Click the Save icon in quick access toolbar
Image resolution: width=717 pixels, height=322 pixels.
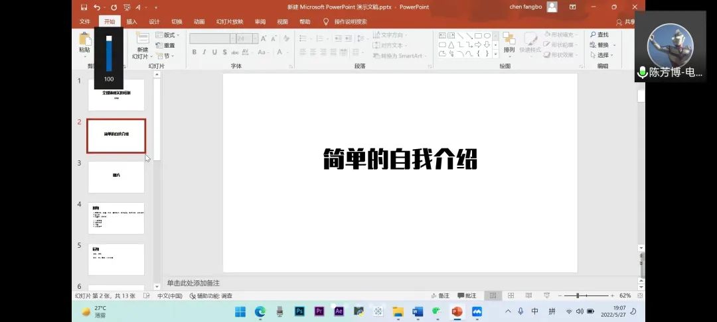tap(84, 7)
